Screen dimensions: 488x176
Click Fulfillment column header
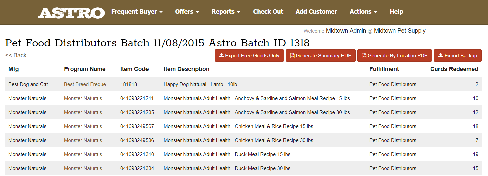(384, 69)
